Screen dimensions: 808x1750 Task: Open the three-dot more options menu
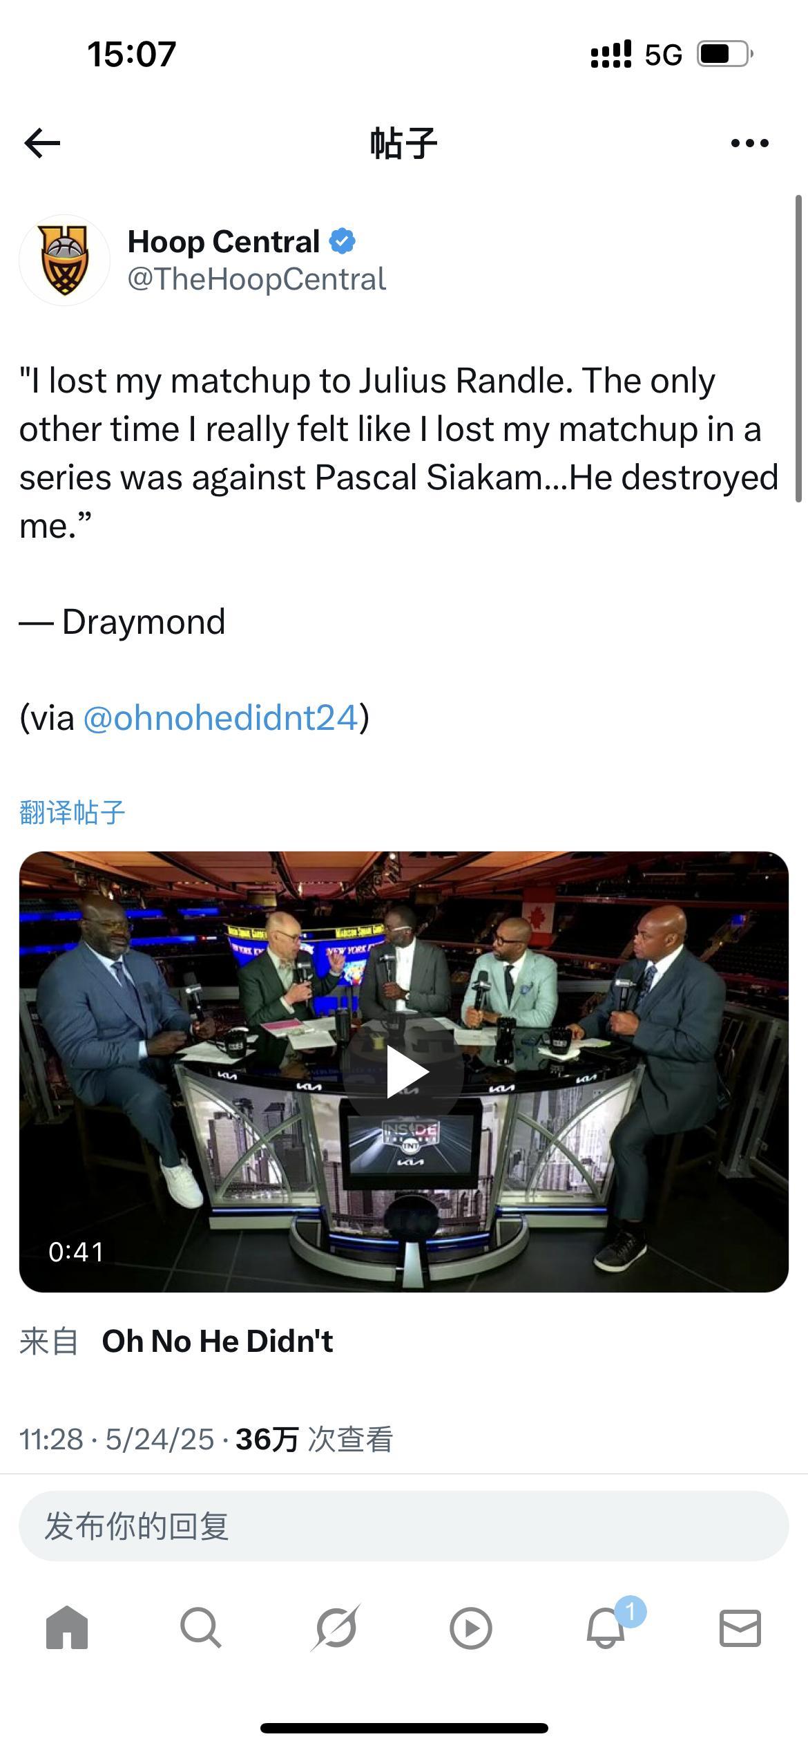pos(749,143)
